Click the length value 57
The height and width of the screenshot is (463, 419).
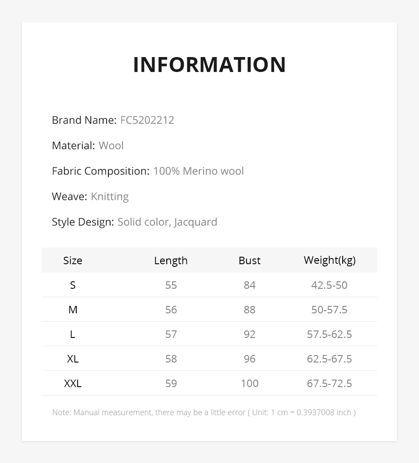(171, 334)
